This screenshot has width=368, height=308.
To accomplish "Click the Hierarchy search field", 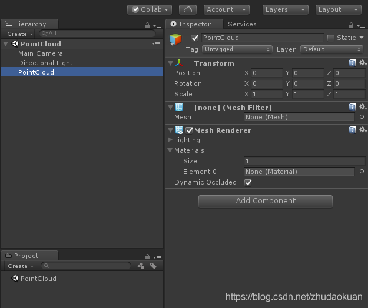I will pos(97,34).
